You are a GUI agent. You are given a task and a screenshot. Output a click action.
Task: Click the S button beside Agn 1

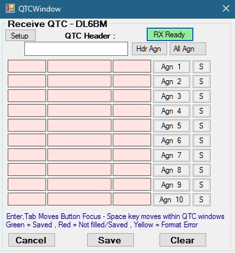[x=202, y=67]
